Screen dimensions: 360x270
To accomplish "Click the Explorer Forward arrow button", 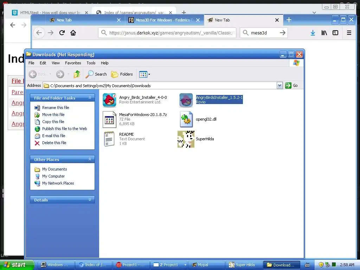I will [x=60, y=74].
